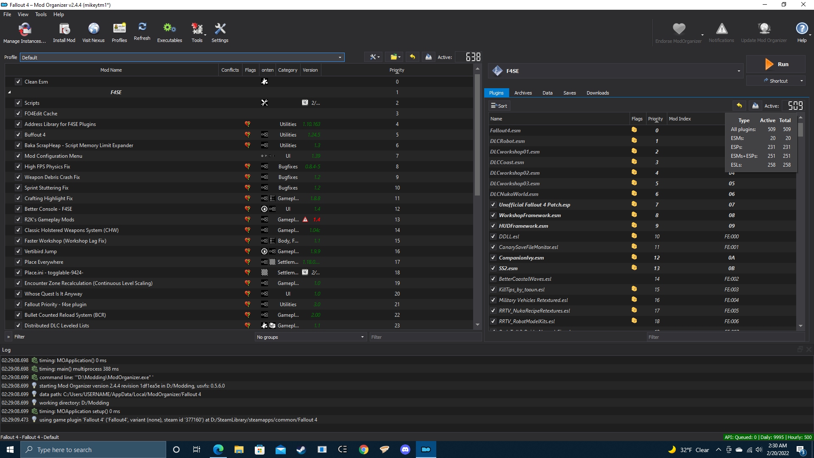Switch to the Archives tab
The width and height of the screenshot is (814, 458).
click(523, 93)
